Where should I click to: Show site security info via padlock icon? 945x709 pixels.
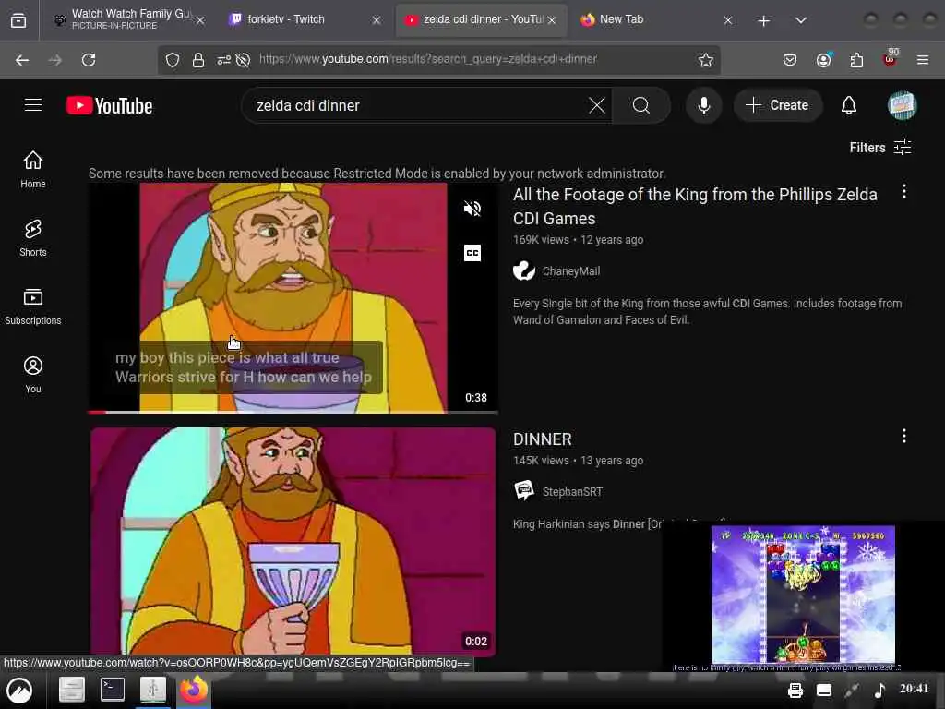point(197,60)
